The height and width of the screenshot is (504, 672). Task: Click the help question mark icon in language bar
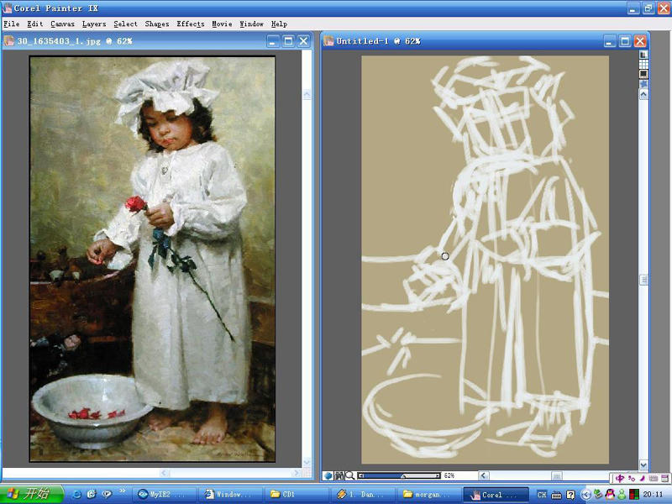click(570, 495)
